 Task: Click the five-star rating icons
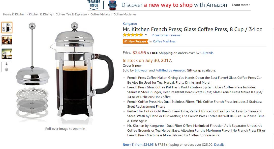point(133,35)
